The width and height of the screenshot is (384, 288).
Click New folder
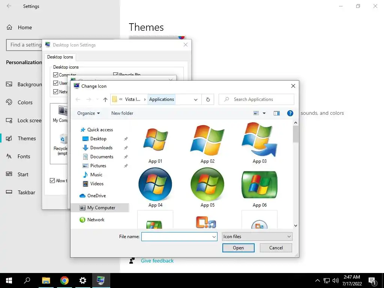(122, 113)
